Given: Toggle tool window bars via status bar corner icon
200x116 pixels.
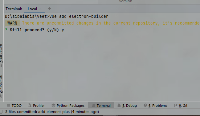Looking at the screenshot, I should tap(1, 112).
